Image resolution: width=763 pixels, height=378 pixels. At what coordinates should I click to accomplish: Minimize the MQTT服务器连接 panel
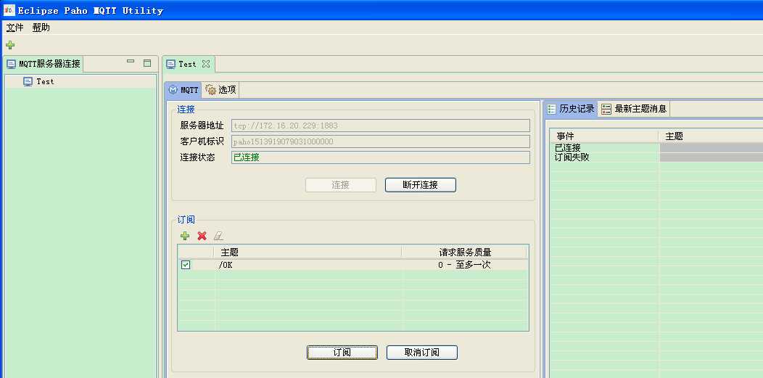point(131,62)
